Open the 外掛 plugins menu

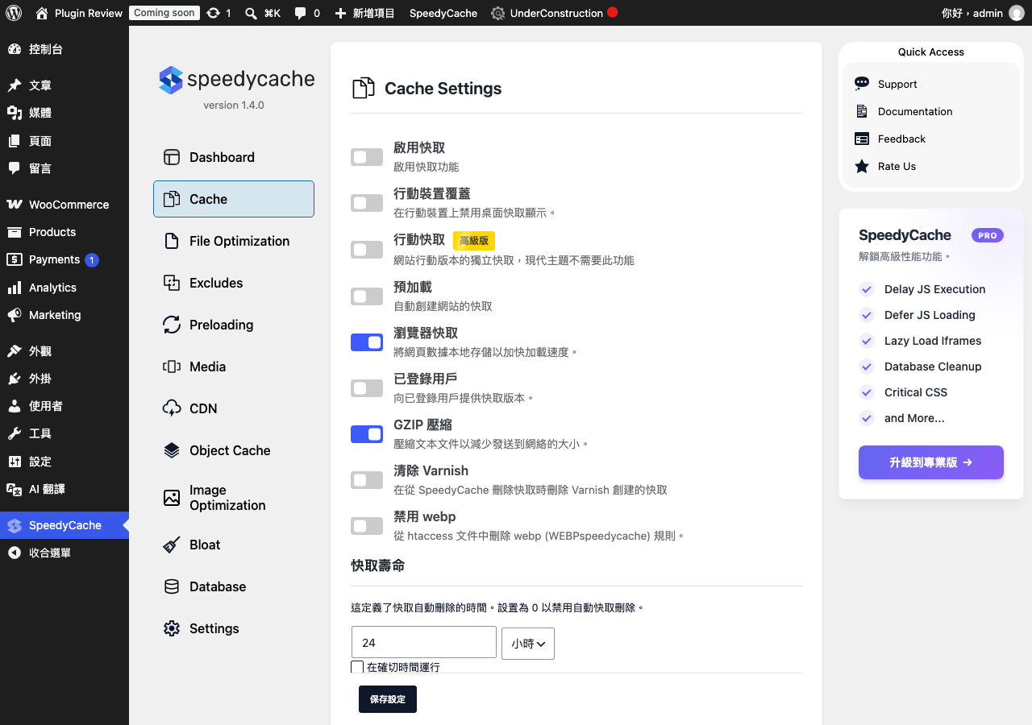64,379
